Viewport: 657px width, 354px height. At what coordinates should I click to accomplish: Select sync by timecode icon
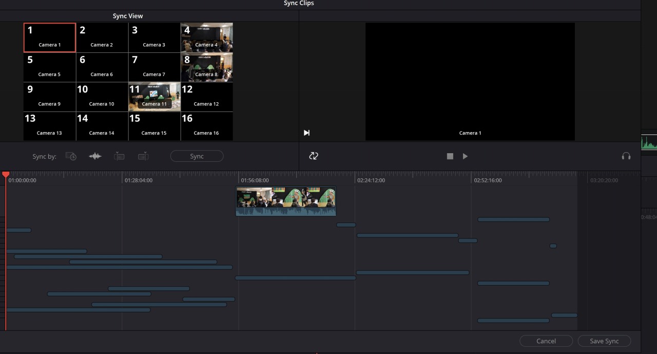(x=71, y=156)
